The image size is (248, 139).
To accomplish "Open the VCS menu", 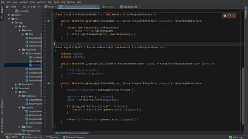I will 63,2.
